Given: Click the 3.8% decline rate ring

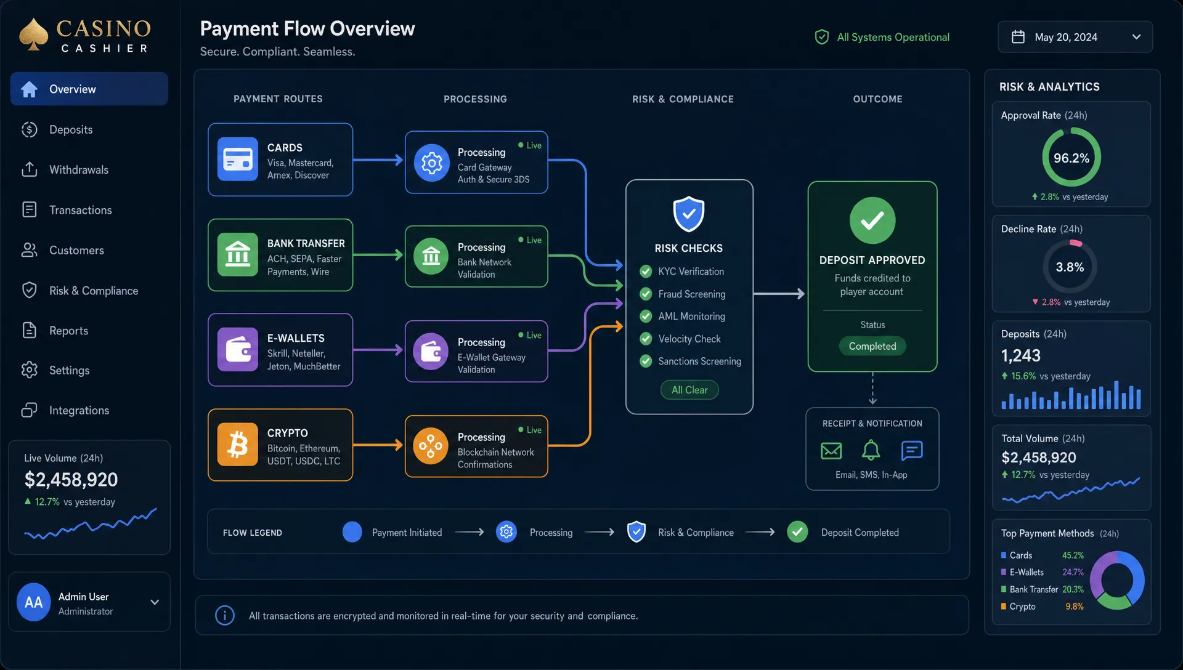Looking at the screenshot, I should (1070, 267).
